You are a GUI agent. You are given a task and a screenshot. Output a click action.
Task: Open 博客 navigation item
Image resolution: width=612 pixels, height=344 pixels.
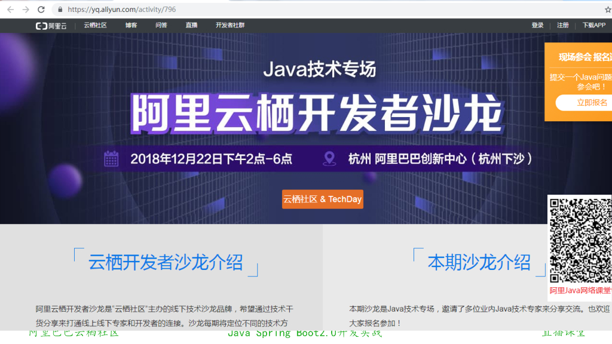[x=131, y=25]
